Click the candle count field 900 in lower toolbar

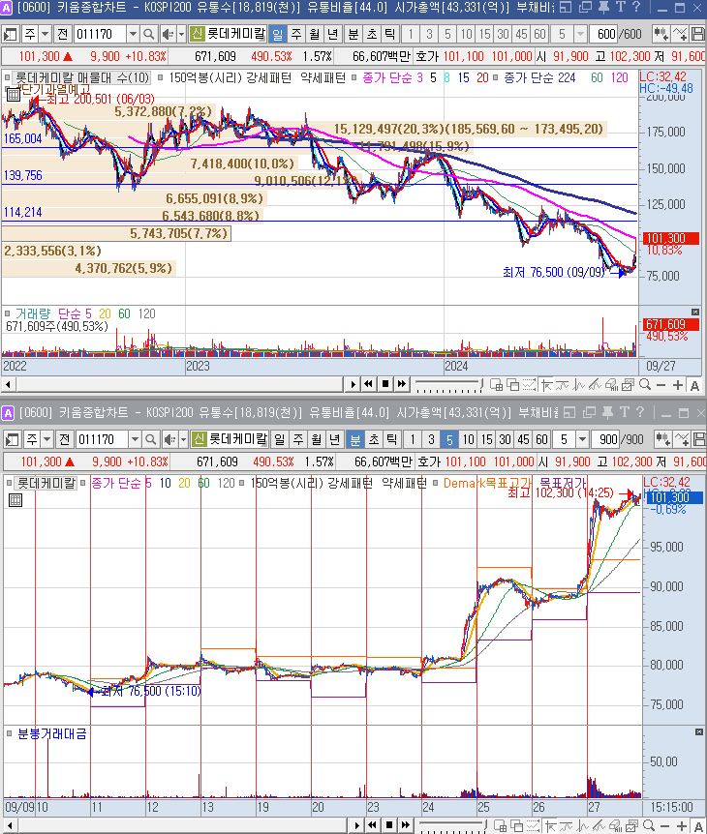(606, 440)
